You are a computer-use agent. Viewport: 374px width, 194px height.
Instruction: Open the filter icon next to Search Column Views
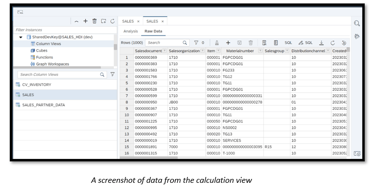112,74
